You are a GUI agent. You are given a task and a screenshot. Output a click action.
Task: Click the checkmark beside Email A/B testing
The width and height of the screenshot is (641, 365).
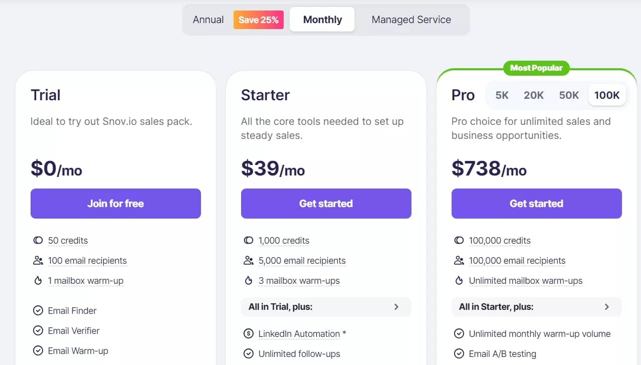tap(459, 353)
